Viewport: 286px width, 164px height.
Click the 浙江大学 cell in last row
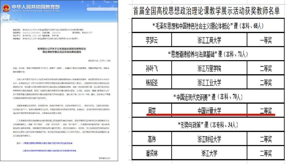[x=209, y=153]
